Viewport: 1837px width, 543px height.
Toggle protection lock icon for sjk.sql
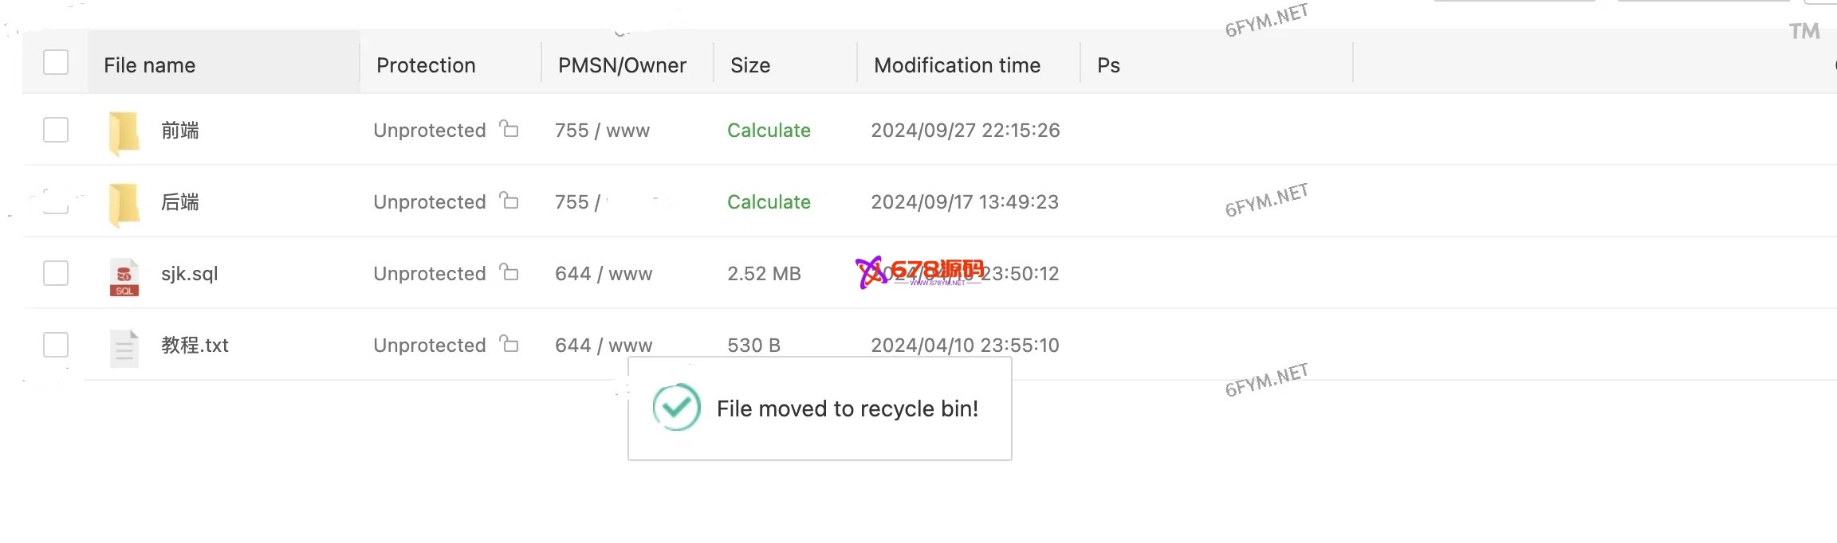pos(509,272)
